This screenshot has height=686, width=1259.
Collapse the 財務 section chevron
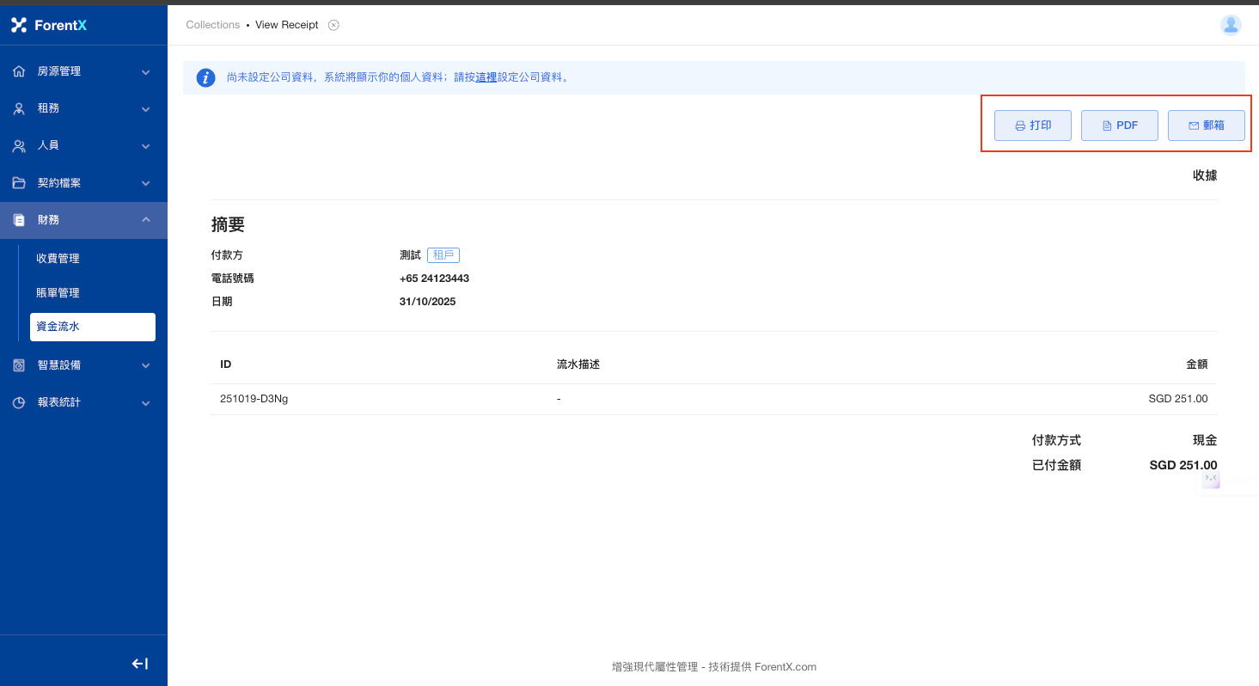(x=146, y=220)
